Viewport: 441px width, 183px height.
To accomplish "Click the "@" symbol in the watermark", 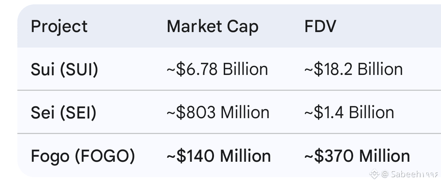I will coord(385,174).
